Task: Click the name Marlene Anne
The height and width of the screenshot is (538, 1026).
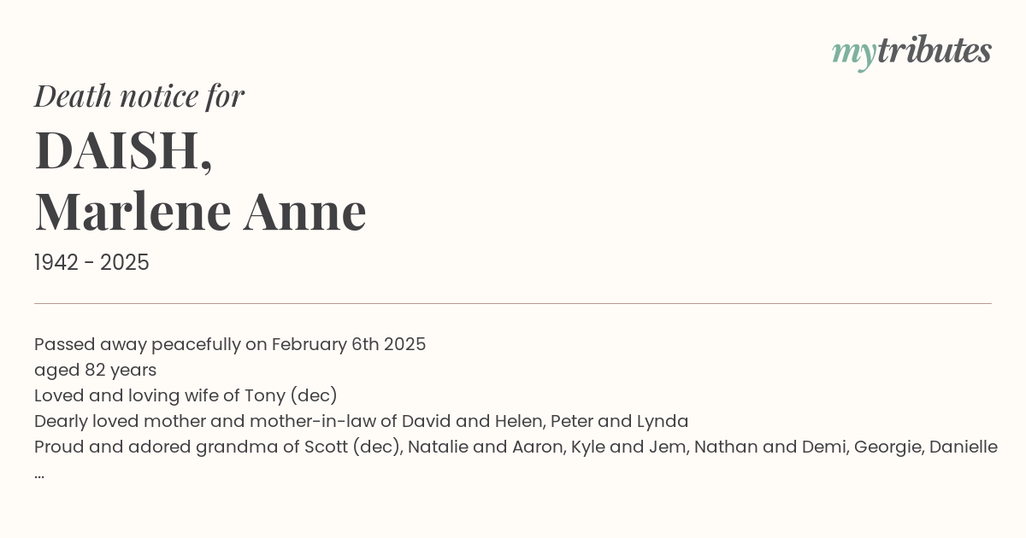Action: [200, 212]
